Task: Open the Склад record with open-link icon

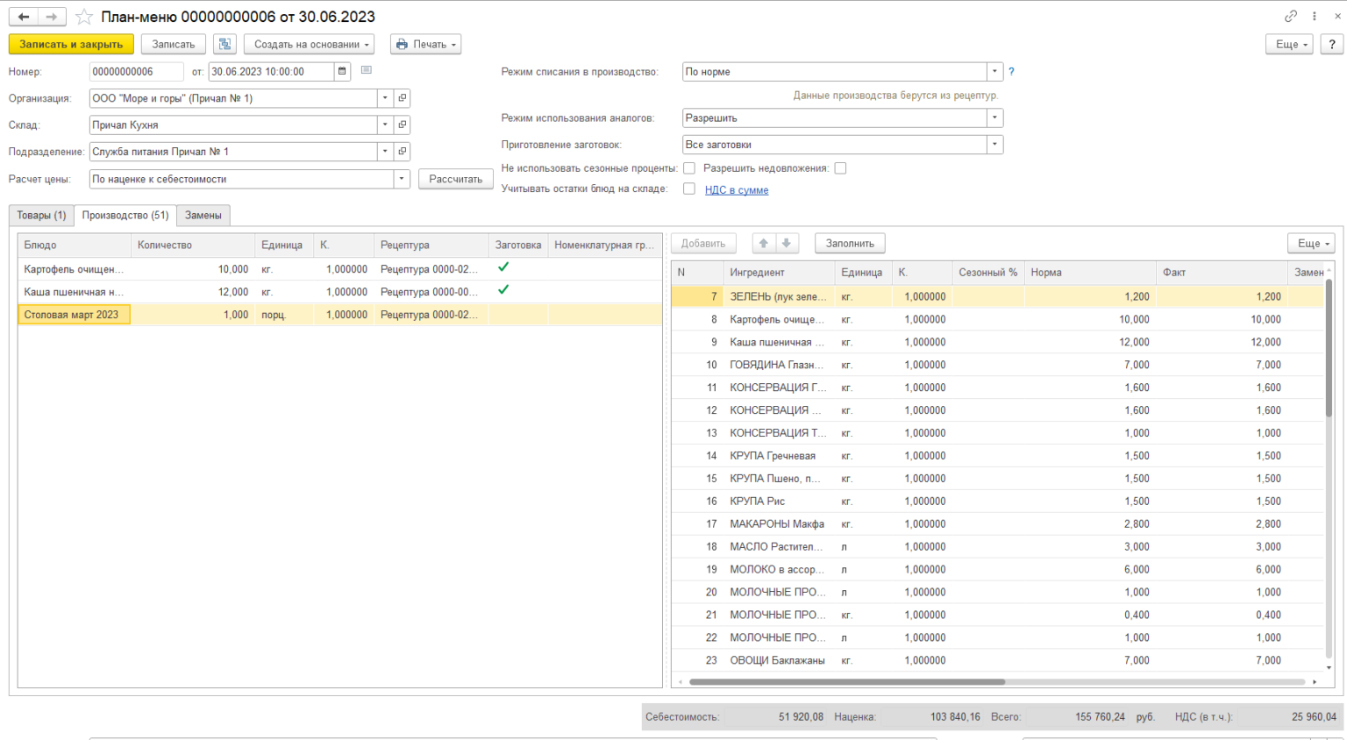Action: point(403,125)
